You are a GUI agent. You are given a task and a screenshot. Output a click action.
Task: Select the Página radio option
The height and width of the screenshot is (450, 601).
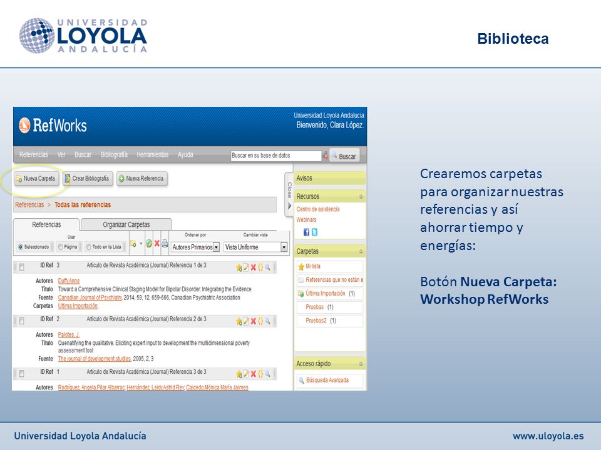coord(60,247)
